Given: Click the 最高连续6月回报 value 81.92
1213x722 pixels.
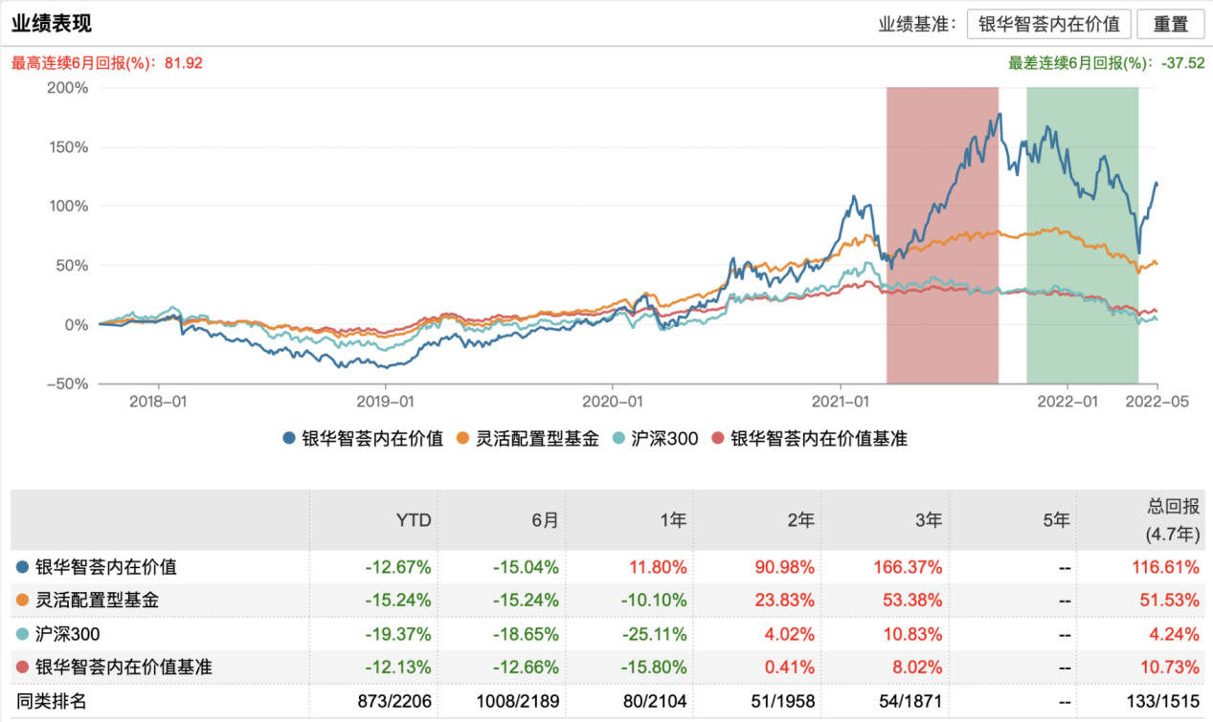Looking at the screenshot, I should click(184, 63).
